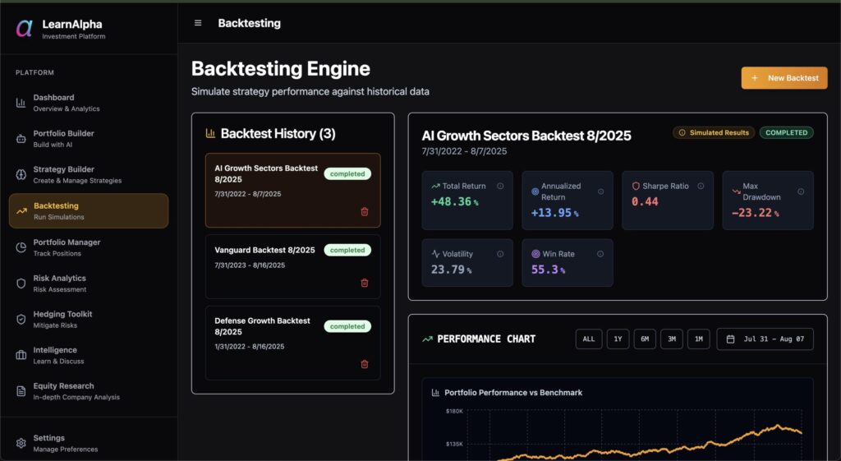Switch chart range to 1Y
The image size is (841, 461).
click(x=618, y=339)
